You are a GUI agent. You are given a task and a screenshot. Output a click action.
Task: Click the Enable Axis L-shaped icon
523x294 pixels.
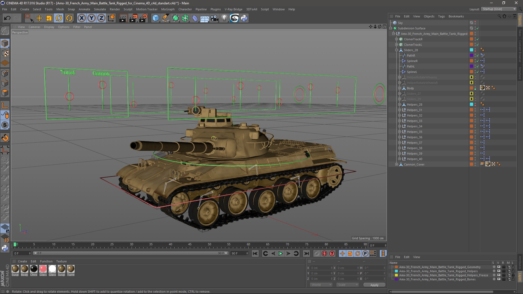5,105
